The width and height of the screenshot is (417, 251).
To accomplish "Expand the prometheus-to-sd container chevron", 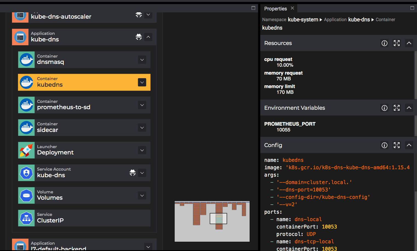I will pos(142,105).
